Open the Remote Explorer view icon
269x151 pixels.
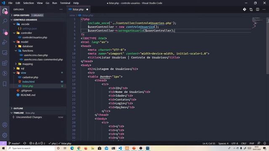tap(5, 52)
